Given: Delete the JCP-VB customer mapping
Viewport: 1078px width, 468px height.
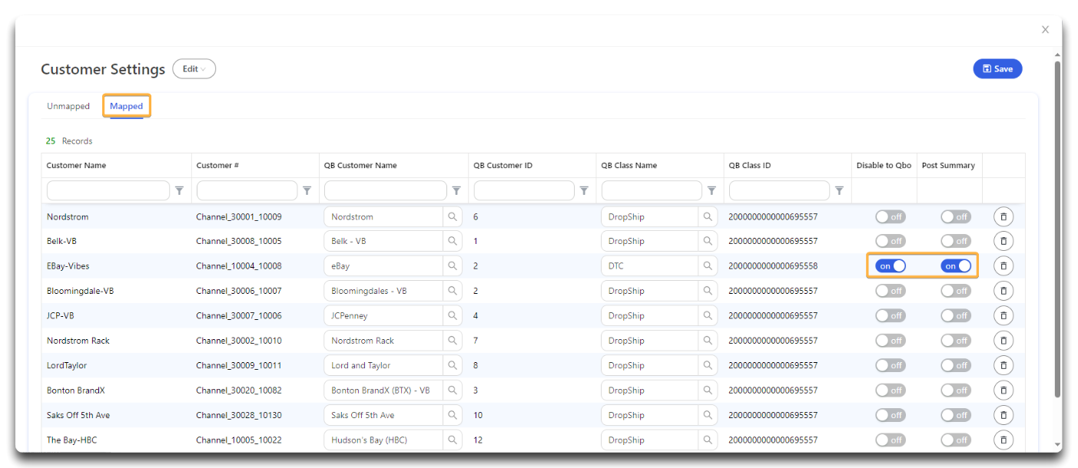Looking at the screenshot, I should [1003, 315].
